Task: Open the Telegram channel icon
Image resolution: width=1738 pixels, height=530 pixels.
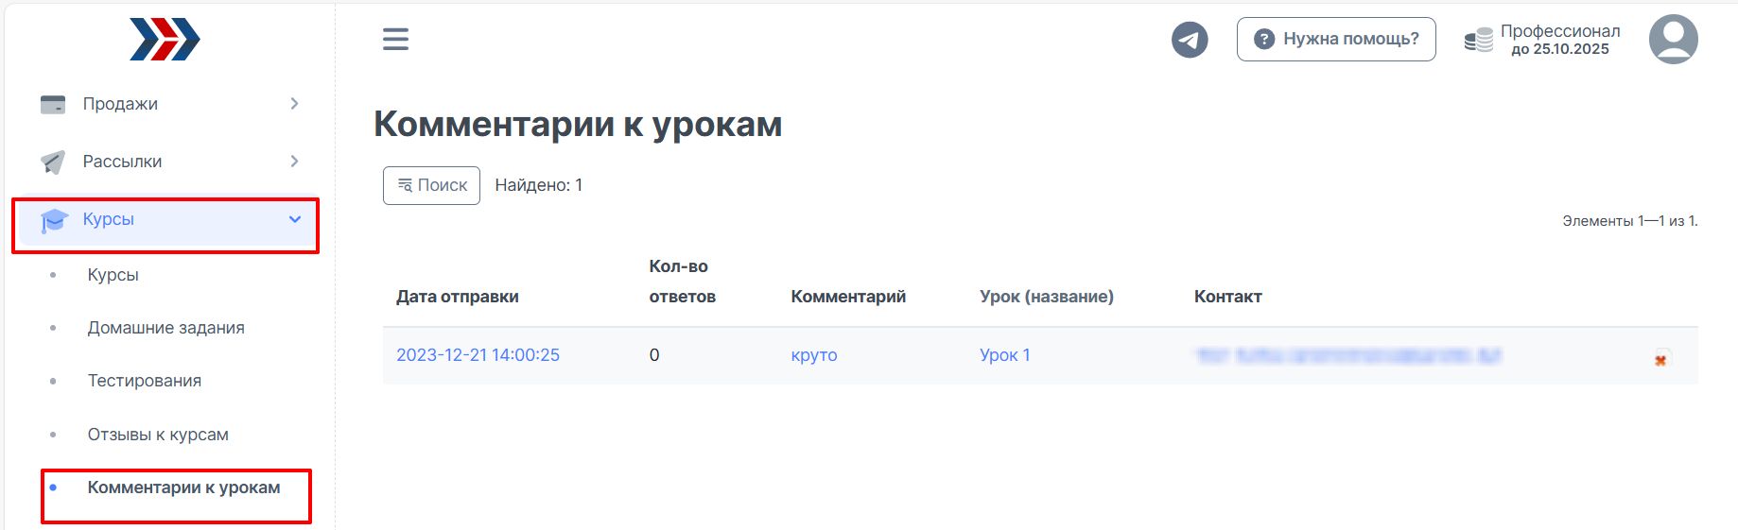Action: pyautogui.click(x=1190, y=40)
